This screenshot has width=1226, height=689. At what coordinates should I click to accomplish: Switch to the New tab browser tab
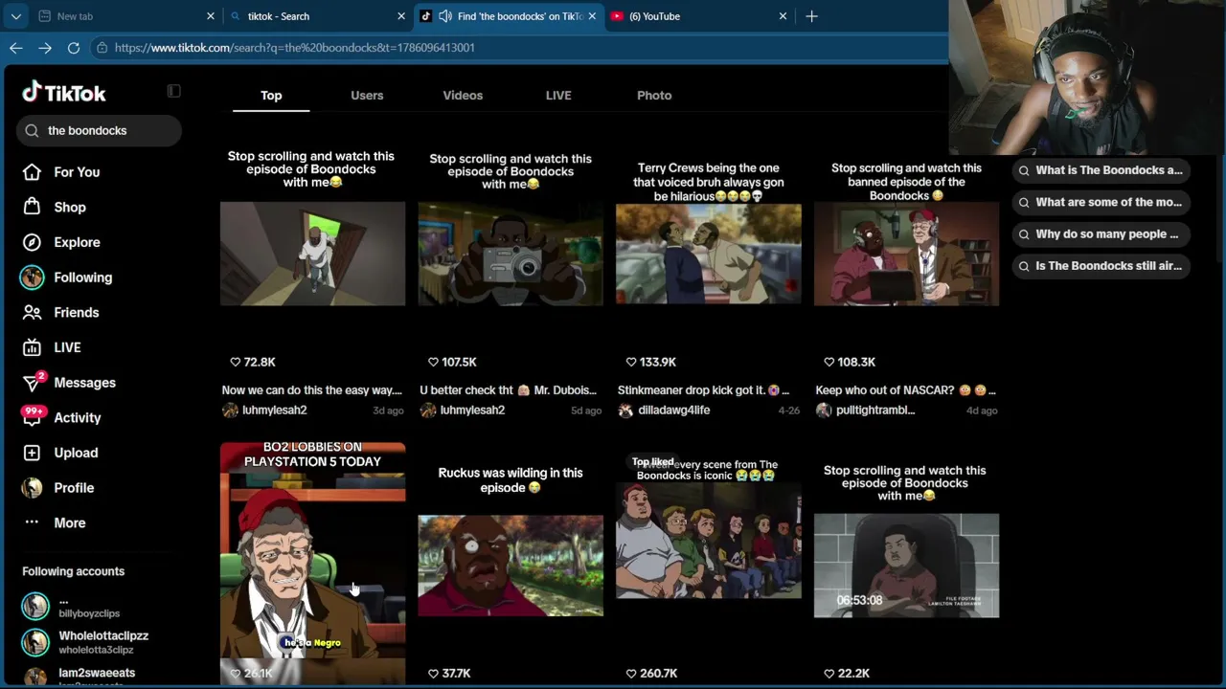click(125, 16)
